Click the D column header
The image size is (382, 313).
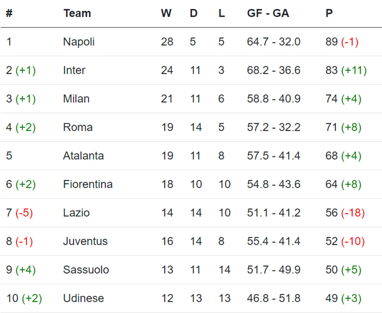coord(193,13)
